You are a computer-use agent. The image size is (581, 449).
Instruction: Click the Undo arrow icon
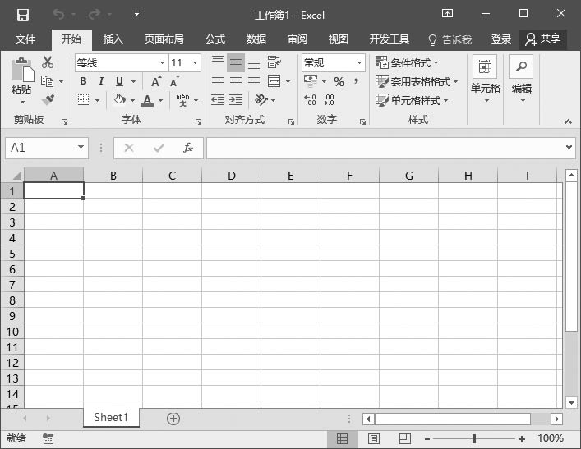[x=58, y=15]
